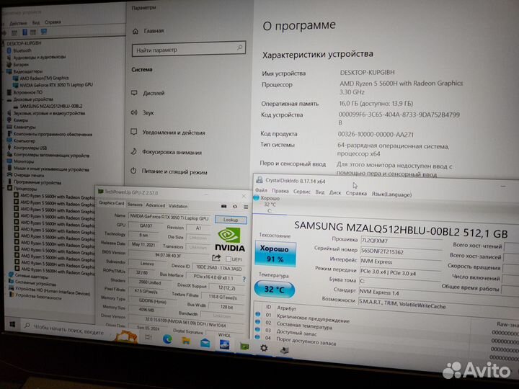Click Bluetooth icon in Device Manager
The image size is (519, 389).
(9, 50)
